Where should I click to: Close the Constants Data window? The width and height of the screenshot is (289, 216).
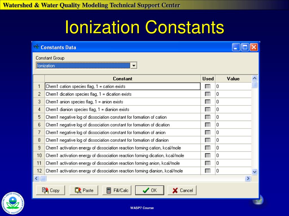pyautogui.click(x=254, y=47)
